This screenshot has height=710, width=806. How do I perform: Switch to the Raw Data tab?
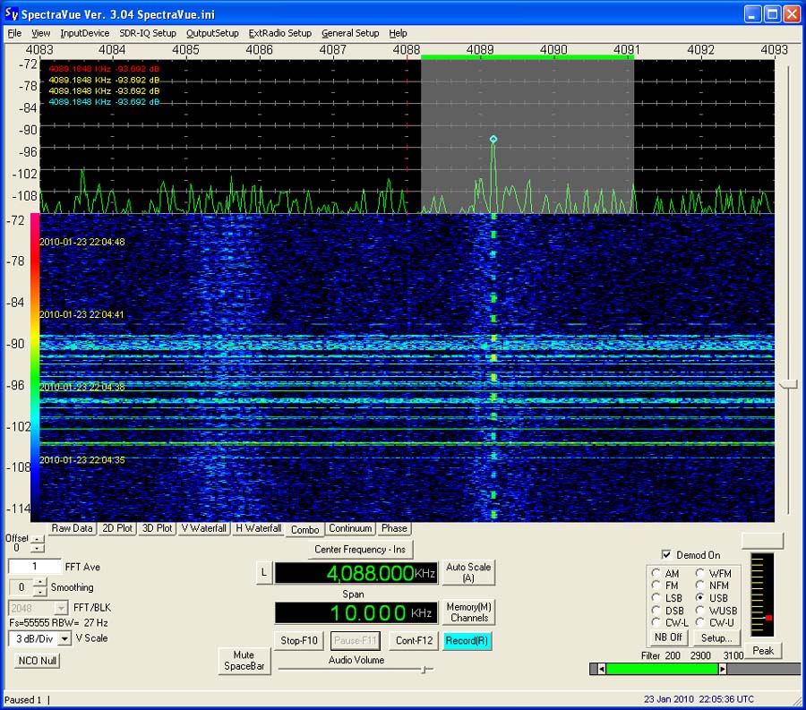point(72,528)
